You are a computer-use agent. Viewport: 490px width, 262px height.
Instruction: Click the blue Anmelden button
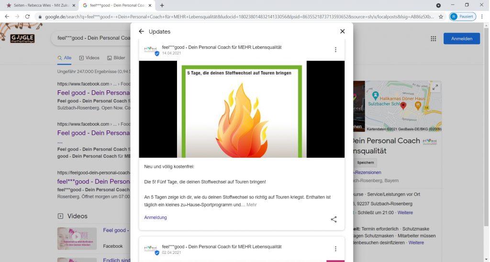point(461,39)
